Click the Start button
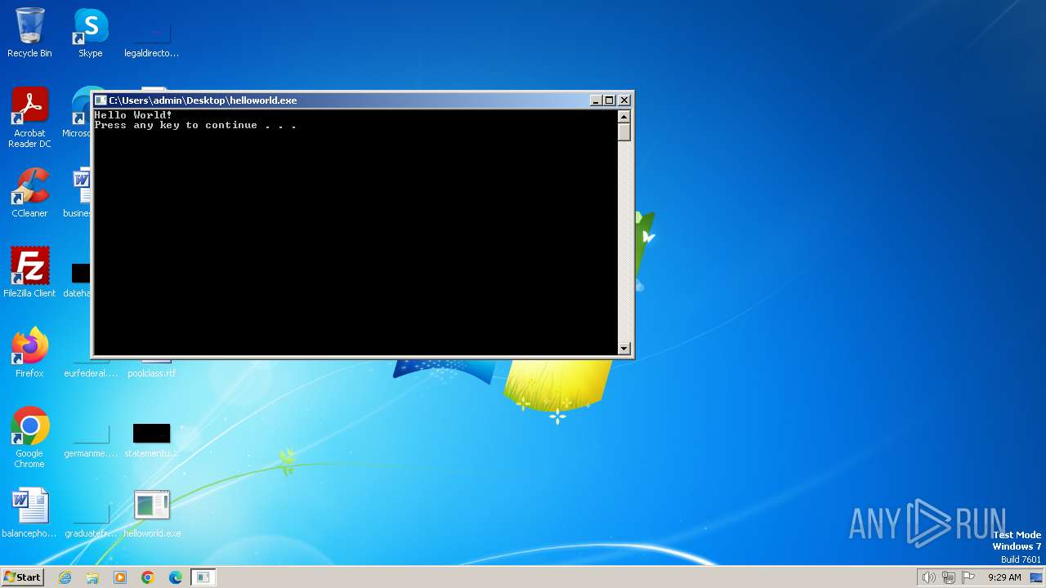Screen dimensions: 1046x588 (22, 577)
